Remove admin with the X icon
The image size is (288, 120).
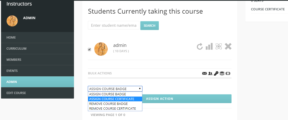[228, 46]
